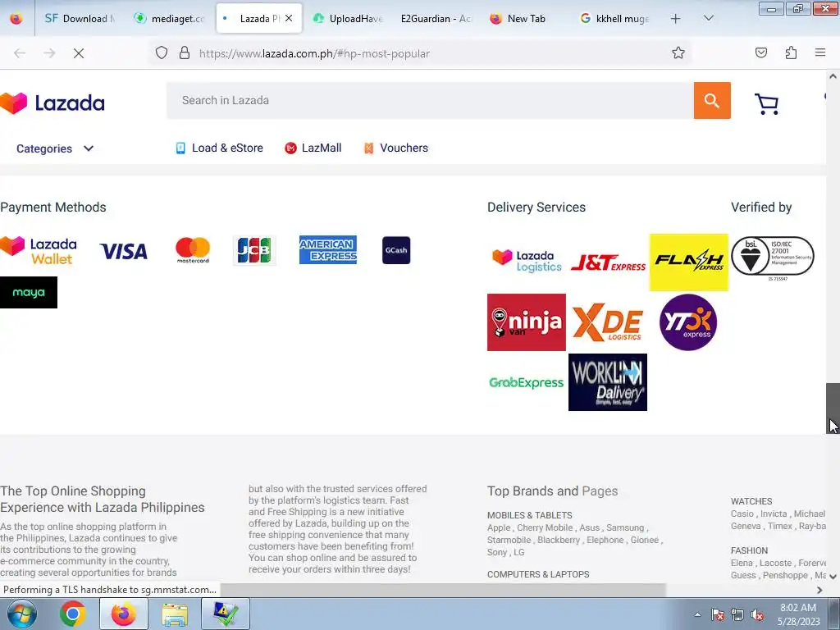Click the Lazada Logistics delivery logo
840x630 pixels.
(x=527, y=261)
